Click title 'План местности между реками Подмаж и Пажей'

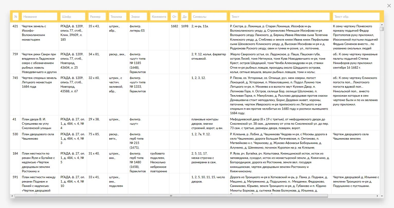click(39, 184)
